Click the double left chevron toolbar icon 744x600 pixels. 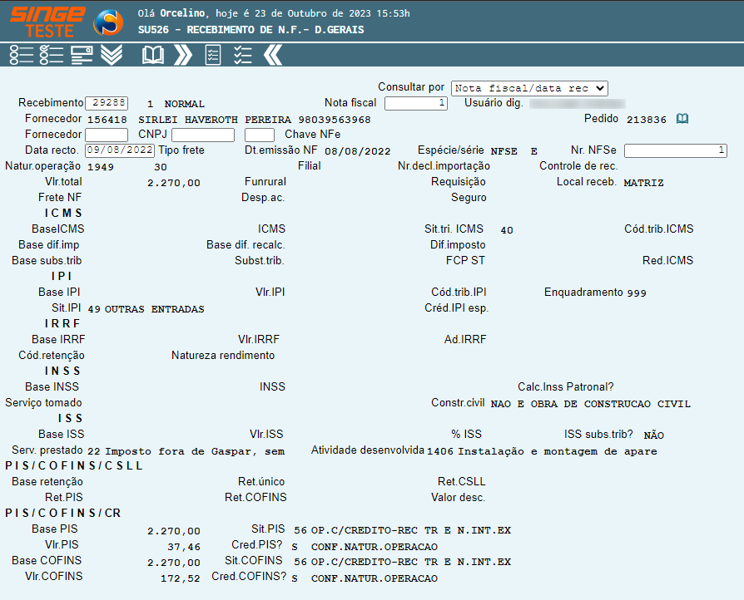pos(273,55)
